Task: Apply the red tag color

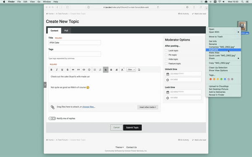Action: 210,79
